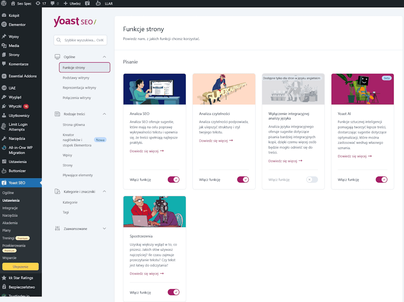Click the updates icon showing 17
404x302 pixels.
pos(41,3)
